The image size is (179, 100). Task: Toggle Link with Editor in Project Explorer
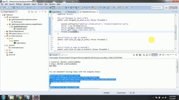(32, 12)
